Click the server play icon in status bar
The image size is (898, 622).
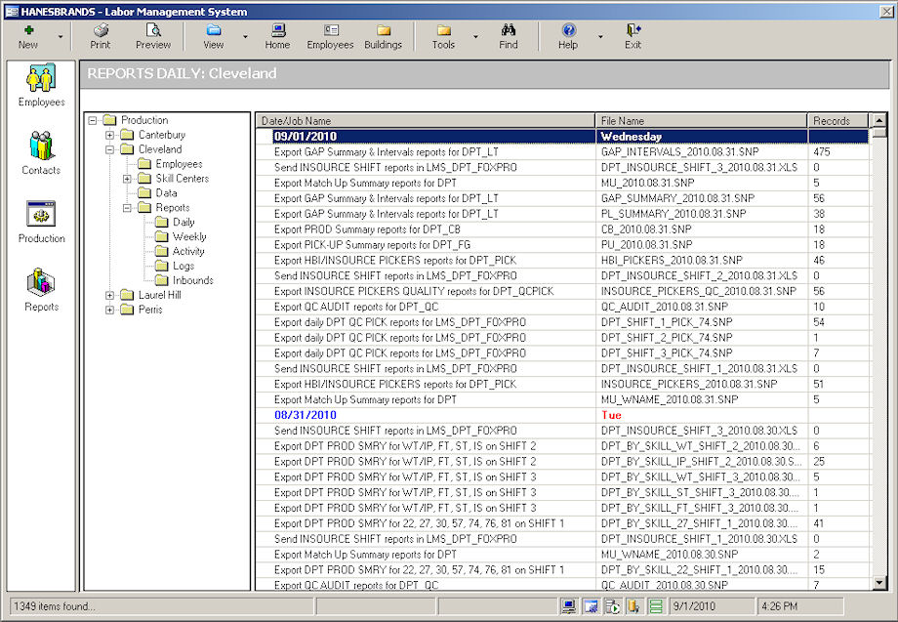point(612,606)
